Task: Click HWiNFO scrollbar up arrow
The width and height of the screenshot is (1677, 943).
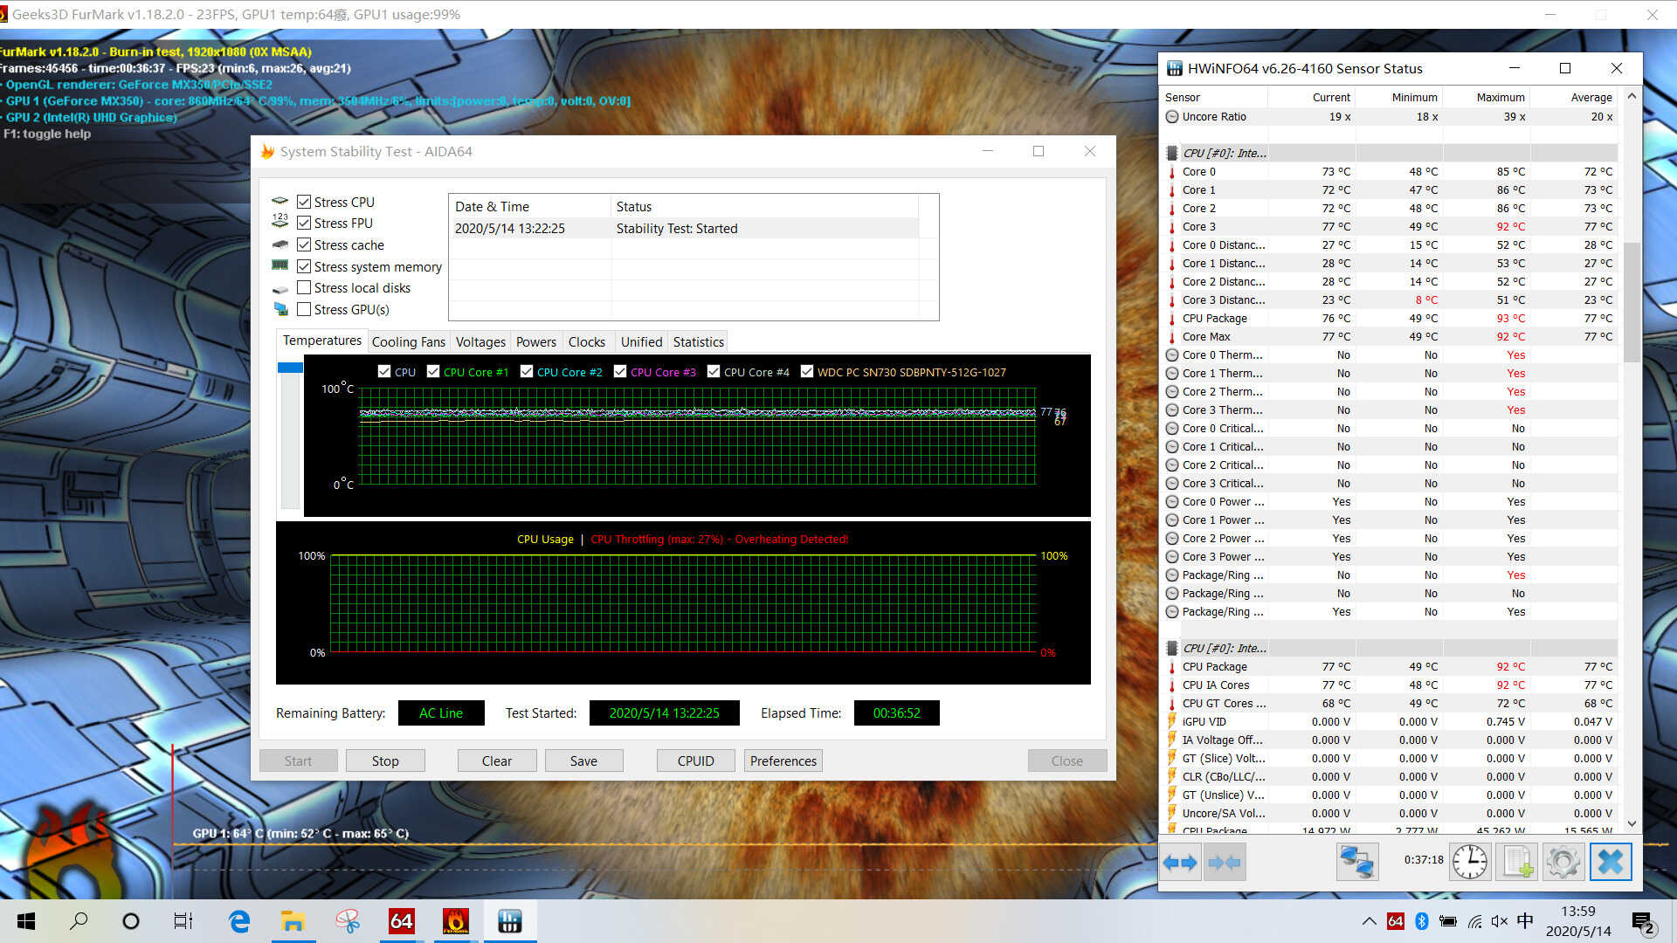Action: 1632,97
